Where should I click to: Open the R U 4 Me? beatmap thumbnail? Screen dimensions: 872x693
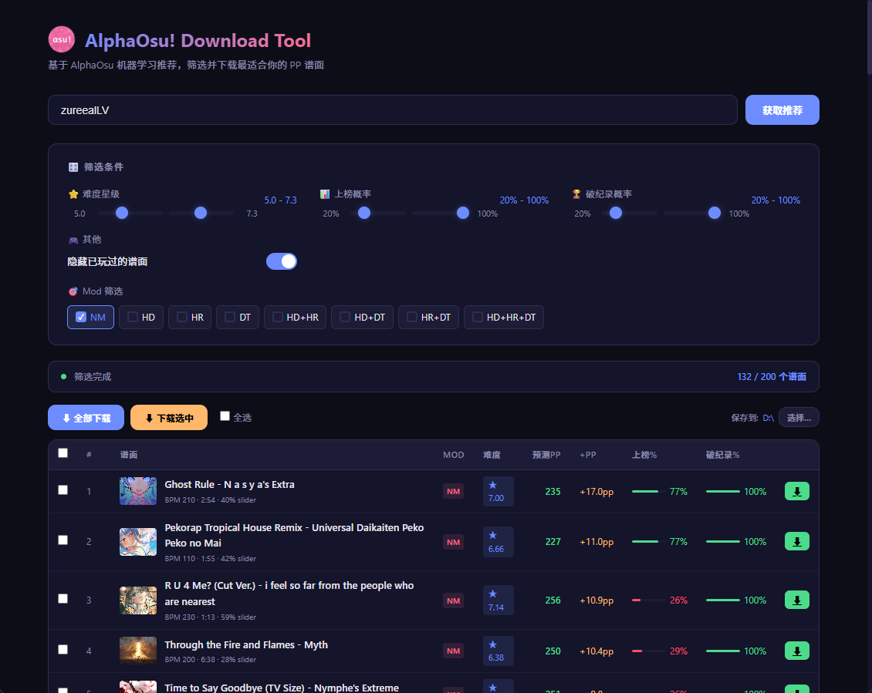point(138,600)
